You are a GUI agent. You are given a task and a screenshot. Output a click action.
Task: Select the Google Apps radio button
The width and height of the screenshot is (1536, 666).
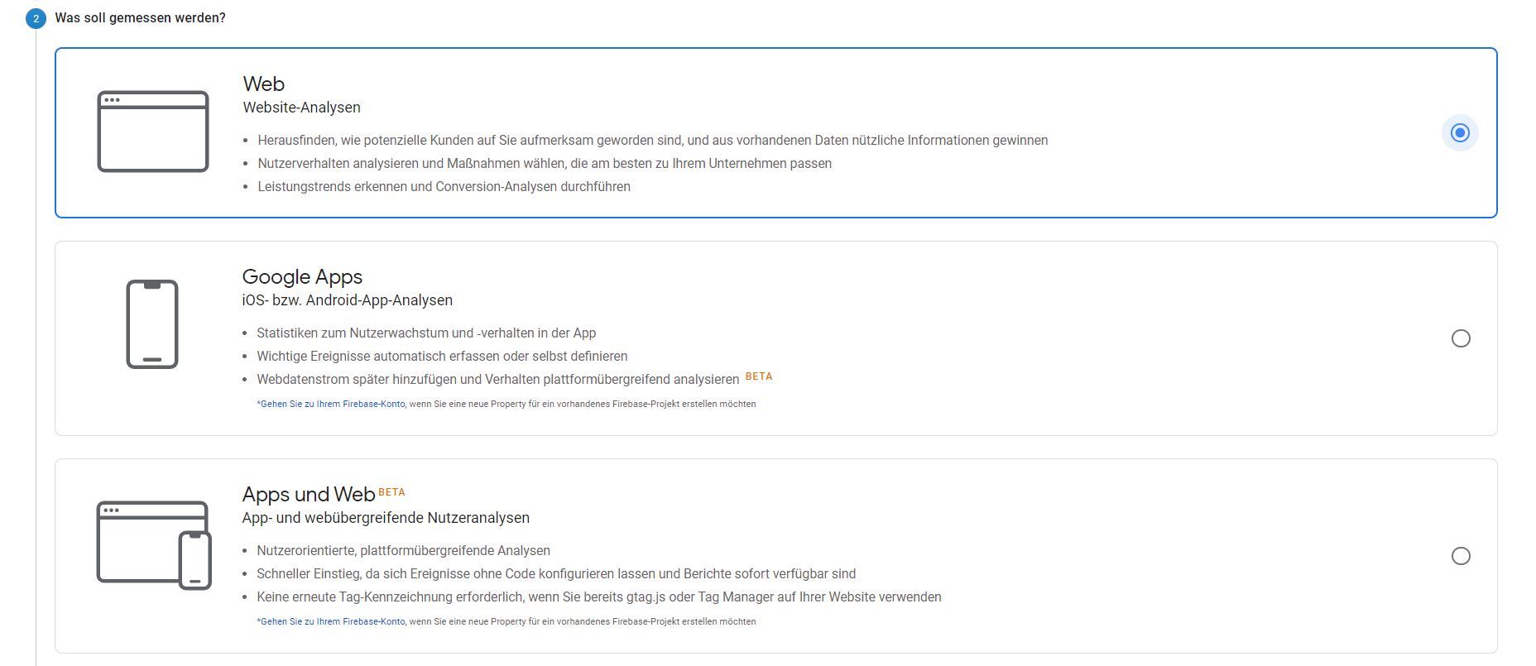[1462, 338]
